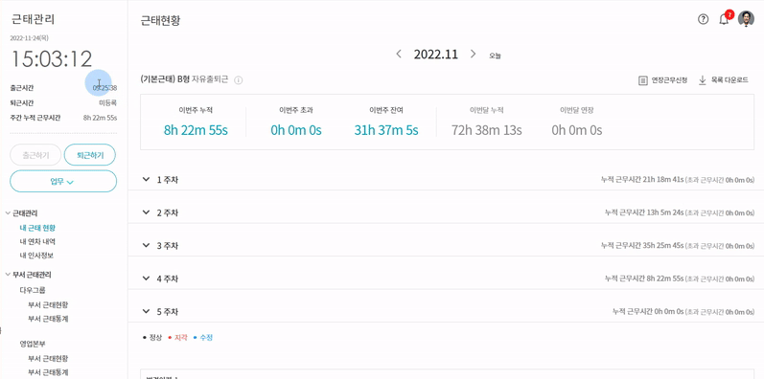Click 이번달 누적 value 72h 38m 13s

[x=486, y=130]
